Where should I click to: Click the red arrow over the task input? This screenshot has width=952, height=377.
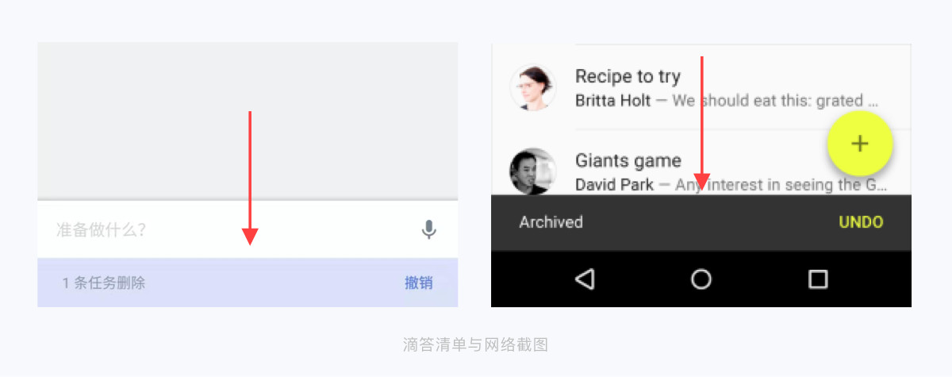pos(250,178)
